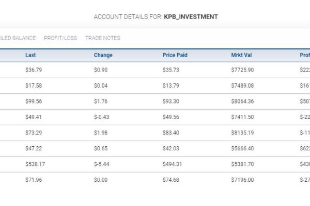Click the $-0.43 change cell
Image resolution: width=310 pixels, height=206 pixels.
pos(102,117)
